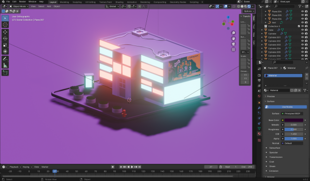
Task: Open the World properties tab
Action: (x=259, y=96)
